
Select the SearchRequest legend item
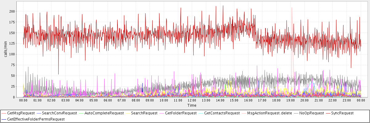(x=144, y=113)
